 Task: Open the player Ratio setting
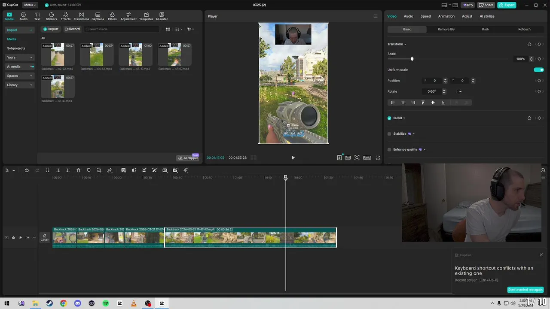[367, 158]
